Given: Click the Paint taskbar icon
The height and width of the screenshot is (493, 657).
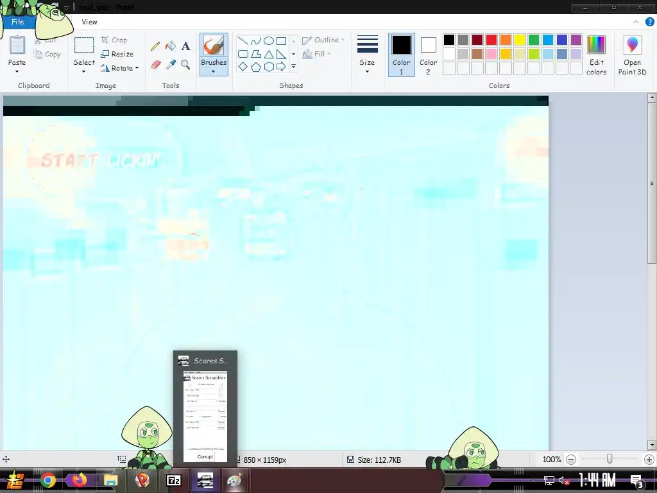Looking at the screenshot, I should point(234,480).
